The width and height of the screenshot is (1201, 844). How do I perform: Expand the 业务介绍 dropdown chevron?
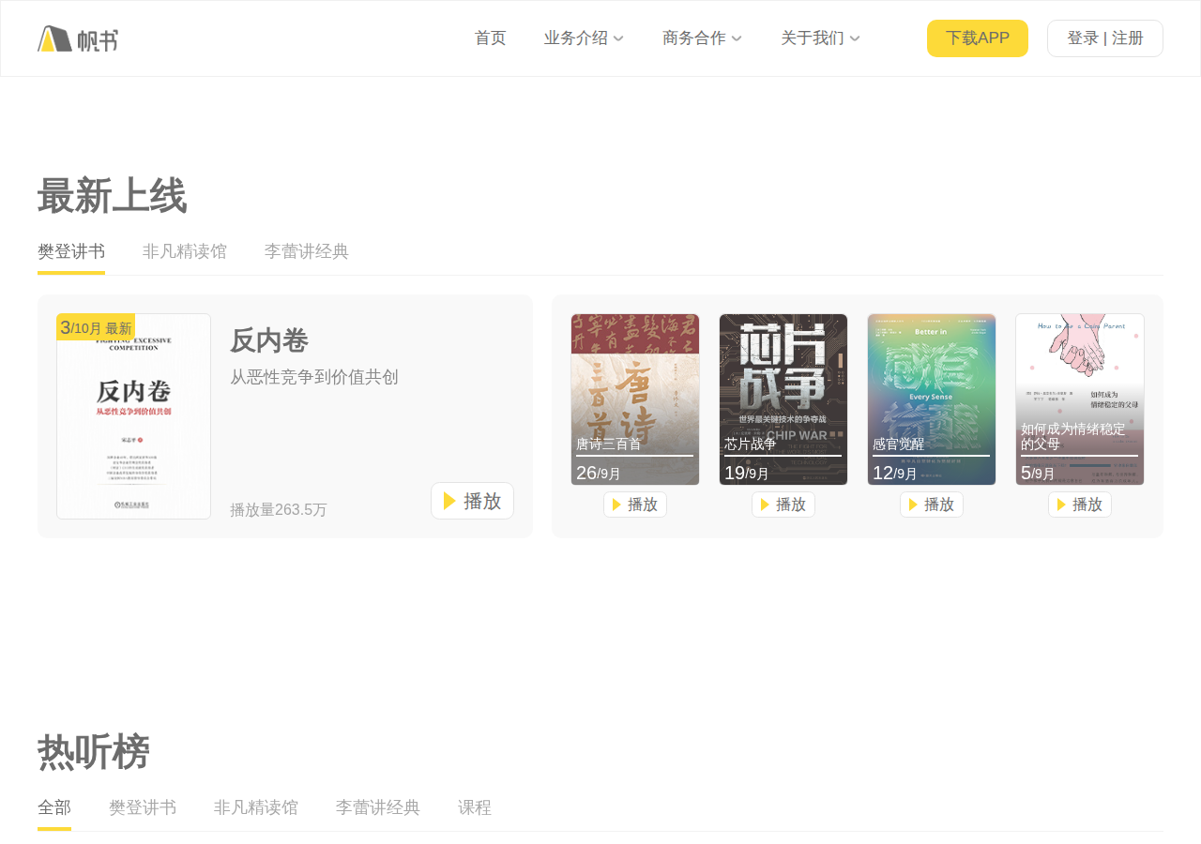[x=618, y=38]
